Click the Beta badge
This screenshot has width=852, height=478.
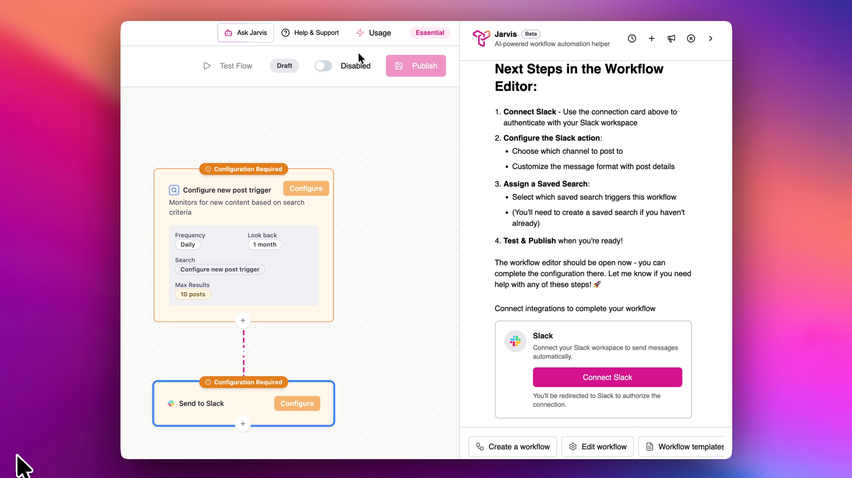(531, 34)
